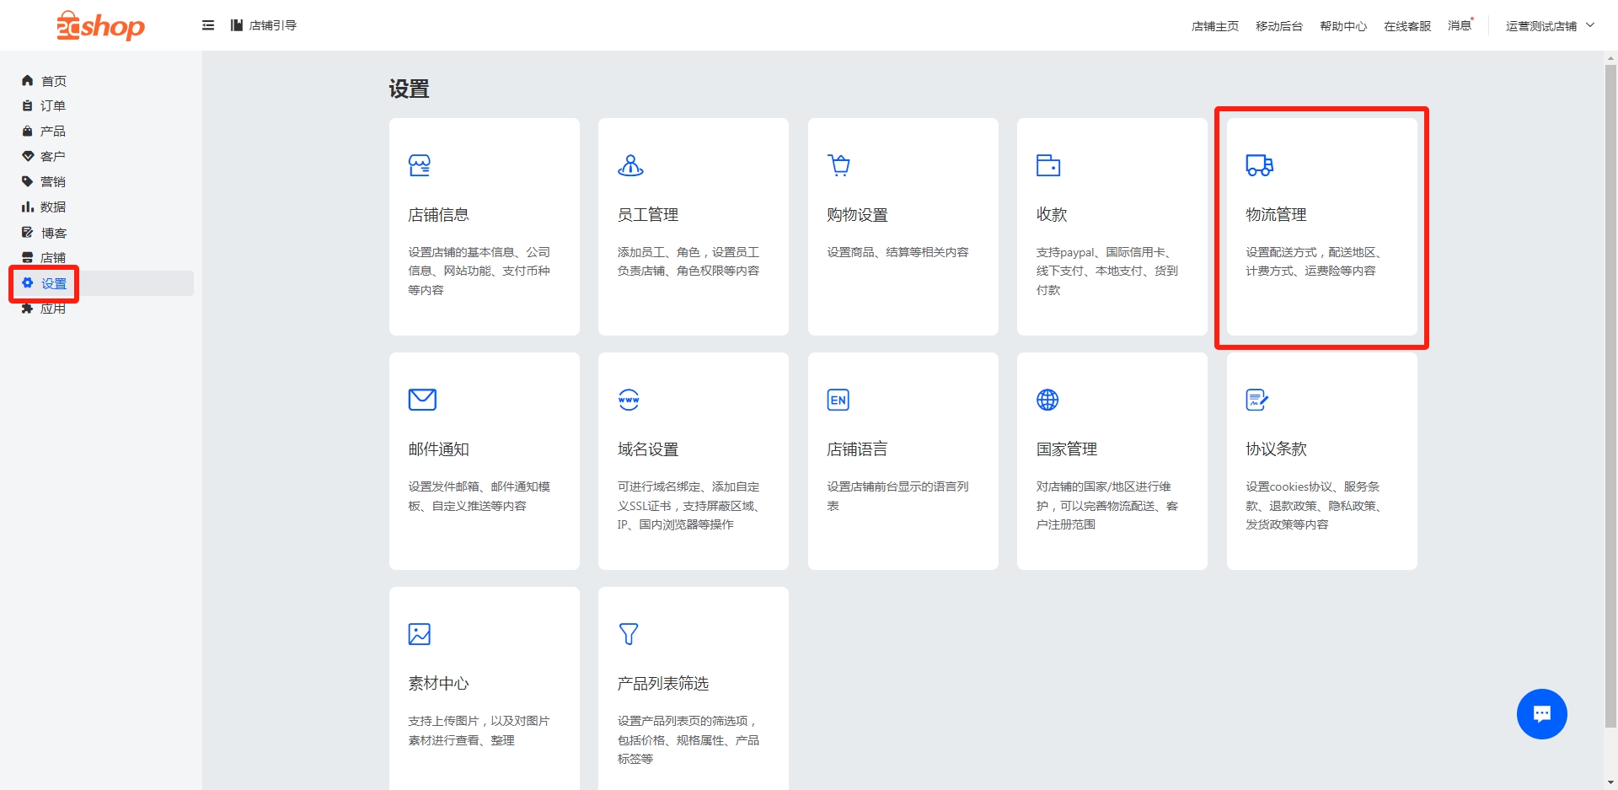Screen dimensions: 1618x790
Task: Click the 购物设置 shopping cart icon
Action: coord(838,165)
